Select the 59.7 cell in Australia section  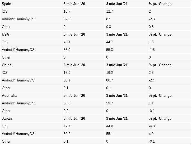coord(109,103)
